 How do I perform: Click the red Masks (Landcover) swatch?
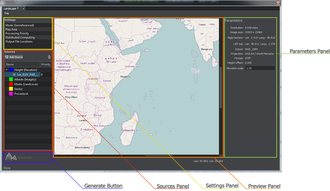11,84
